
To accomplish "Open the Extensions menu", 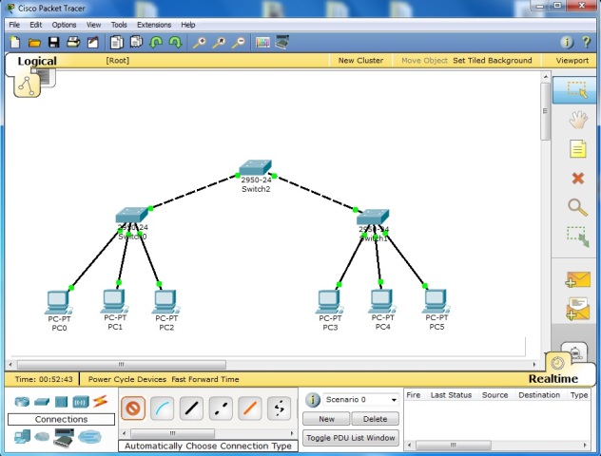I will [153, 25].
